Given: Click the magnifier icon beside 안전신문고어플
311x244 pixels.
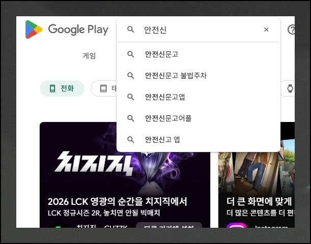Looking at the screenshot, I should click(130, 118).
